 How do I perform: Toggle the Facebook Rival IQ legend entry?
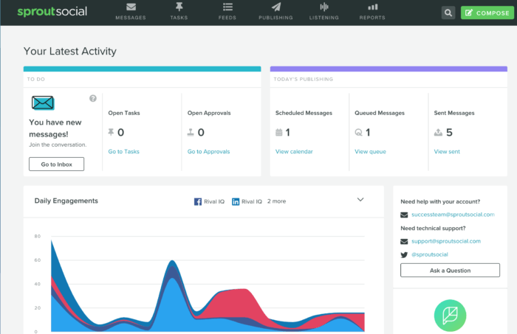coord(209,201)
